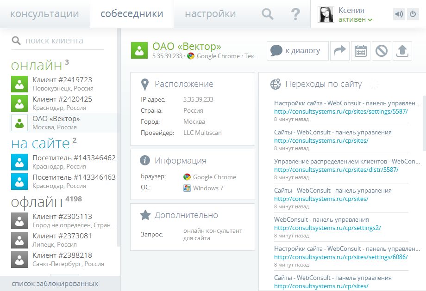The width and height of the screenshot is (426, 291).
Task: Open the calendar history icon for ОАО «Вектор»
Action: tap(361, 51)
